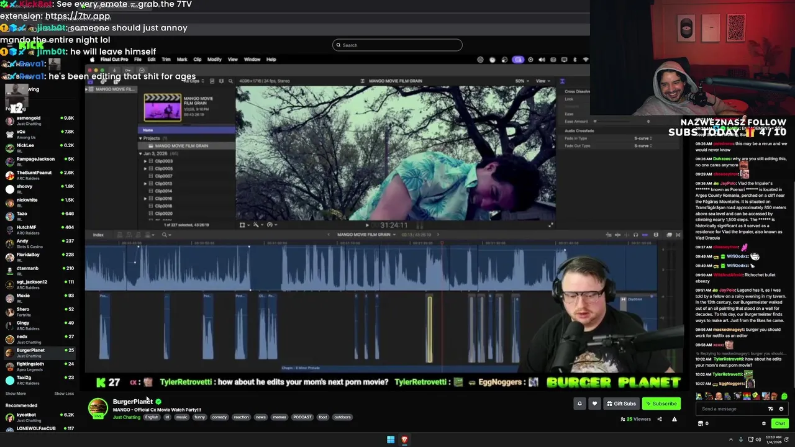795x447 pixels.
Task: Open the Just Chatting category link
Action: 127,417
